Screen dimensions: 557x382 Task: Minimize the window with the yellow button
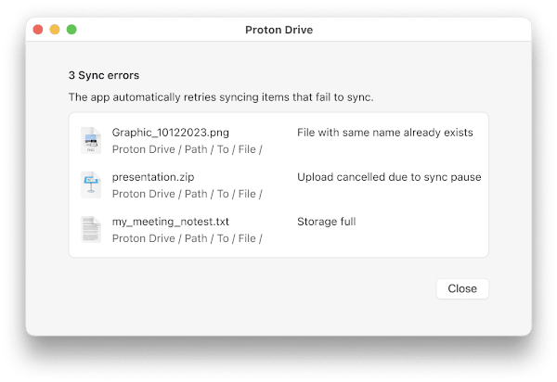[55, 30]
